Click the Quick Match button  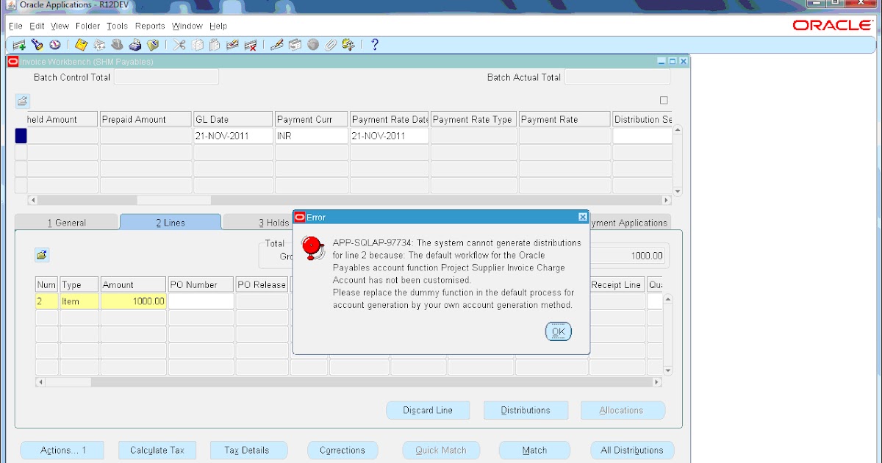pos(441,451)
